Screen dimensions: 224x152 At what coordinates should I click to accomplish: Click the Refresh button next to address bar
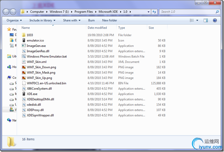154,12
